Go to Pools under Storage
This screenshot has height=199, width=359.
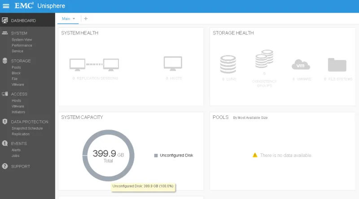pos(16,68)
